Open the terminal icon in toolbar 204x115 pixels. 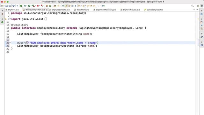point(13,6)
